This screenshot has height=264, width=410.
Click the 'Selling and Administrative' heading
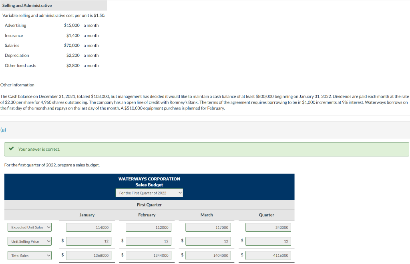coord(27,6)
